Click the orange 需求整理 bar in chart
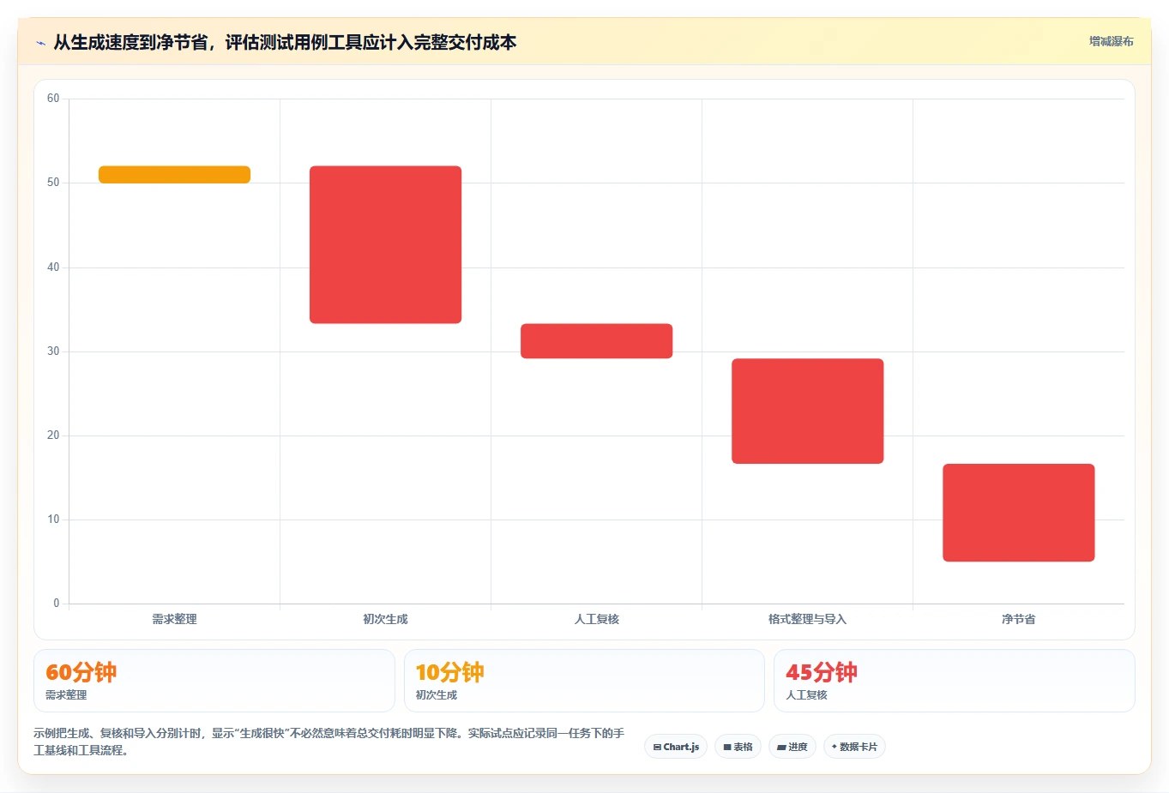 [175, 174]
